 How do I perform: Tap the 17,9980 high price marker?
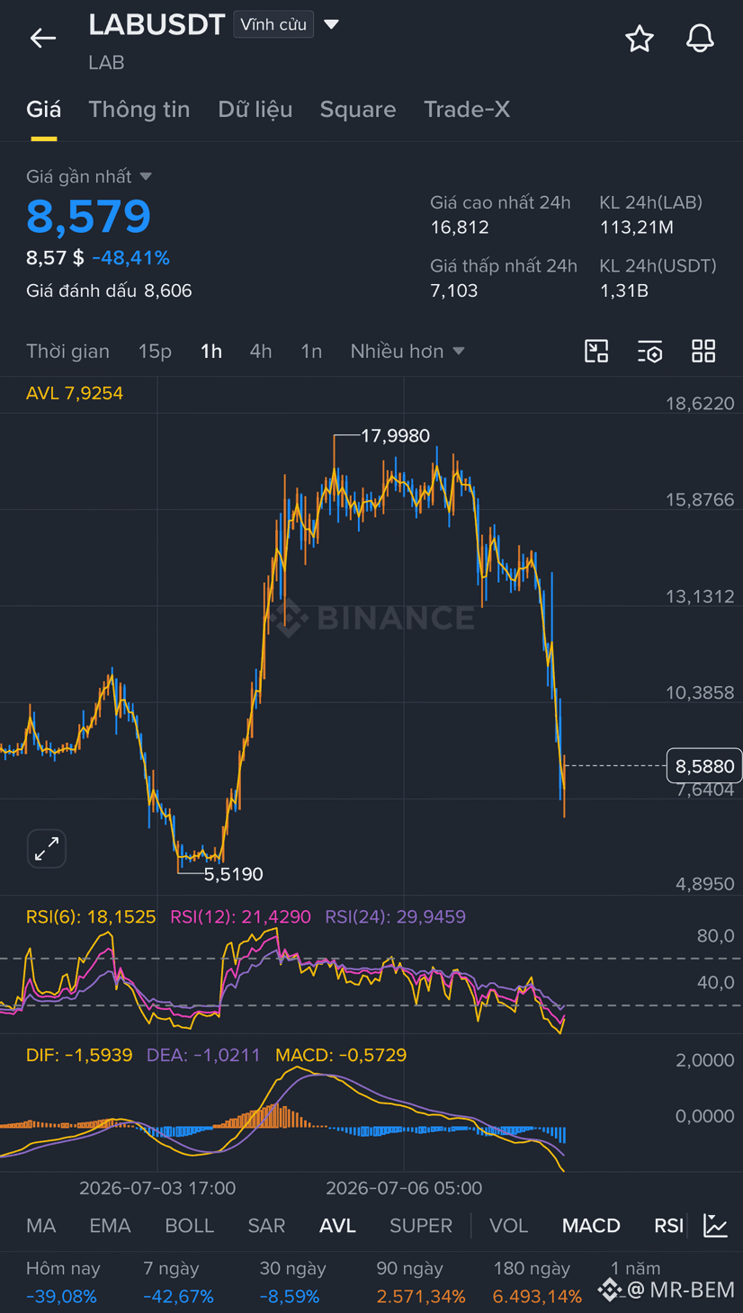click(x=395, y=435)
